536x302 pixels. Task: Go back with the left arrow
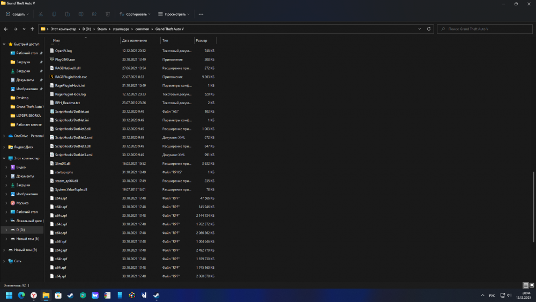tap(6, 29)
